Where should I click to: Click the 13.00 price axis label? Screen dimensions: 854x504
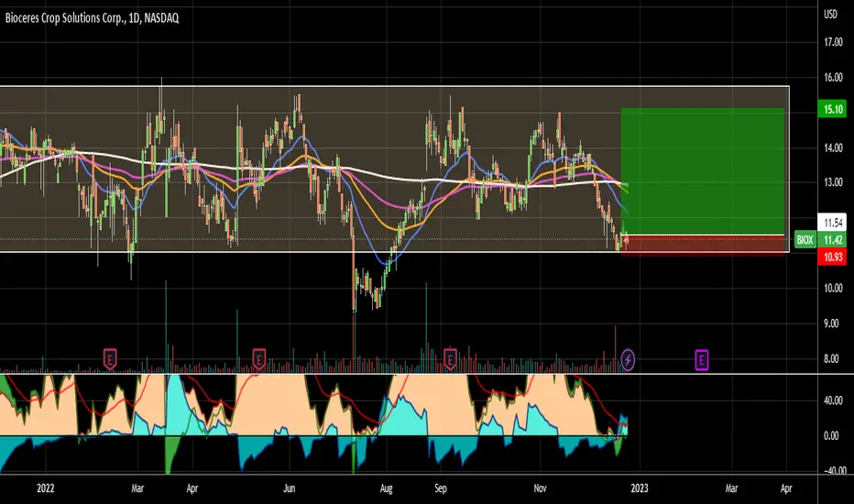tap(833, 182)
